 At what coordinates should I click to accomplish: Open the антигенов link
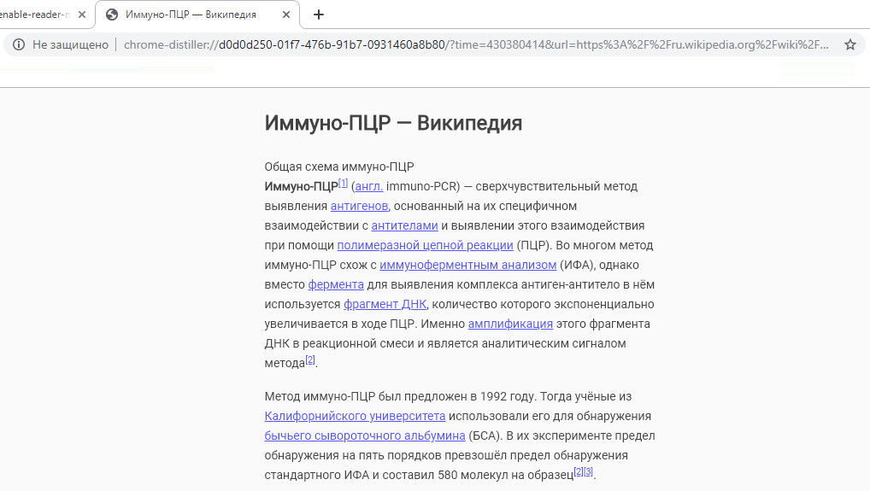[359, 206]
